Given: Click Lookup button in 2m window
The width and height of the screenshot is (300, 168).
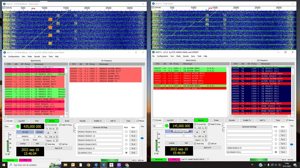Looking at the screenshot, I should point(171,143).
